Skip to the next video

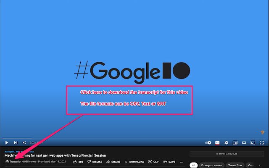coord(16,143)
